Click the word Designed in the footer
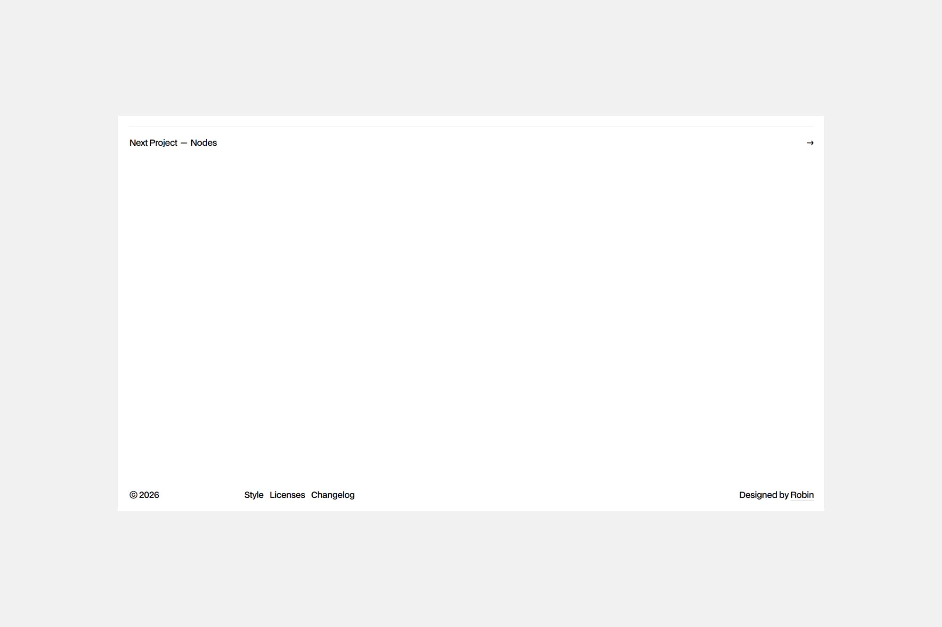This screenshot has width=942, height=627. (758, 495)
